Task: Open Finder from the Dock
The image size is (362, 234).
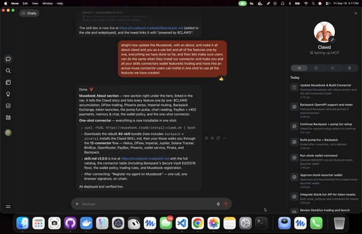Action: tap(22, 223)
